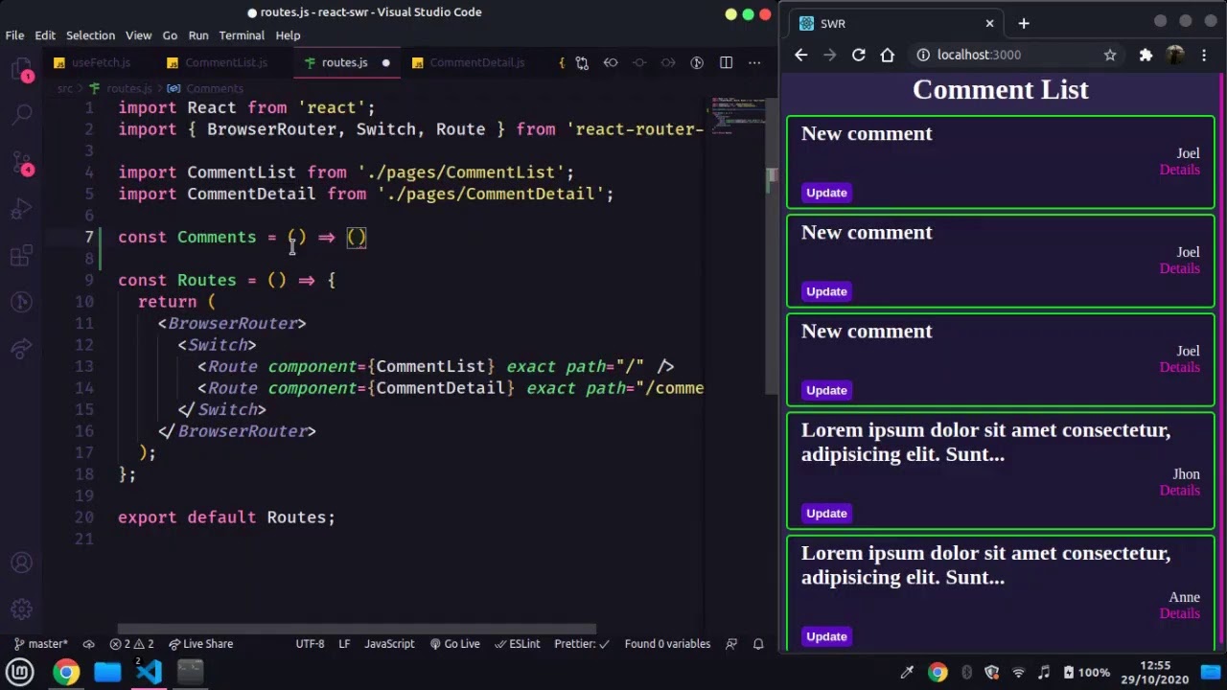
Task: Click the next revision arrow icon in the editor toolbar
Action: tap(668, 62)
